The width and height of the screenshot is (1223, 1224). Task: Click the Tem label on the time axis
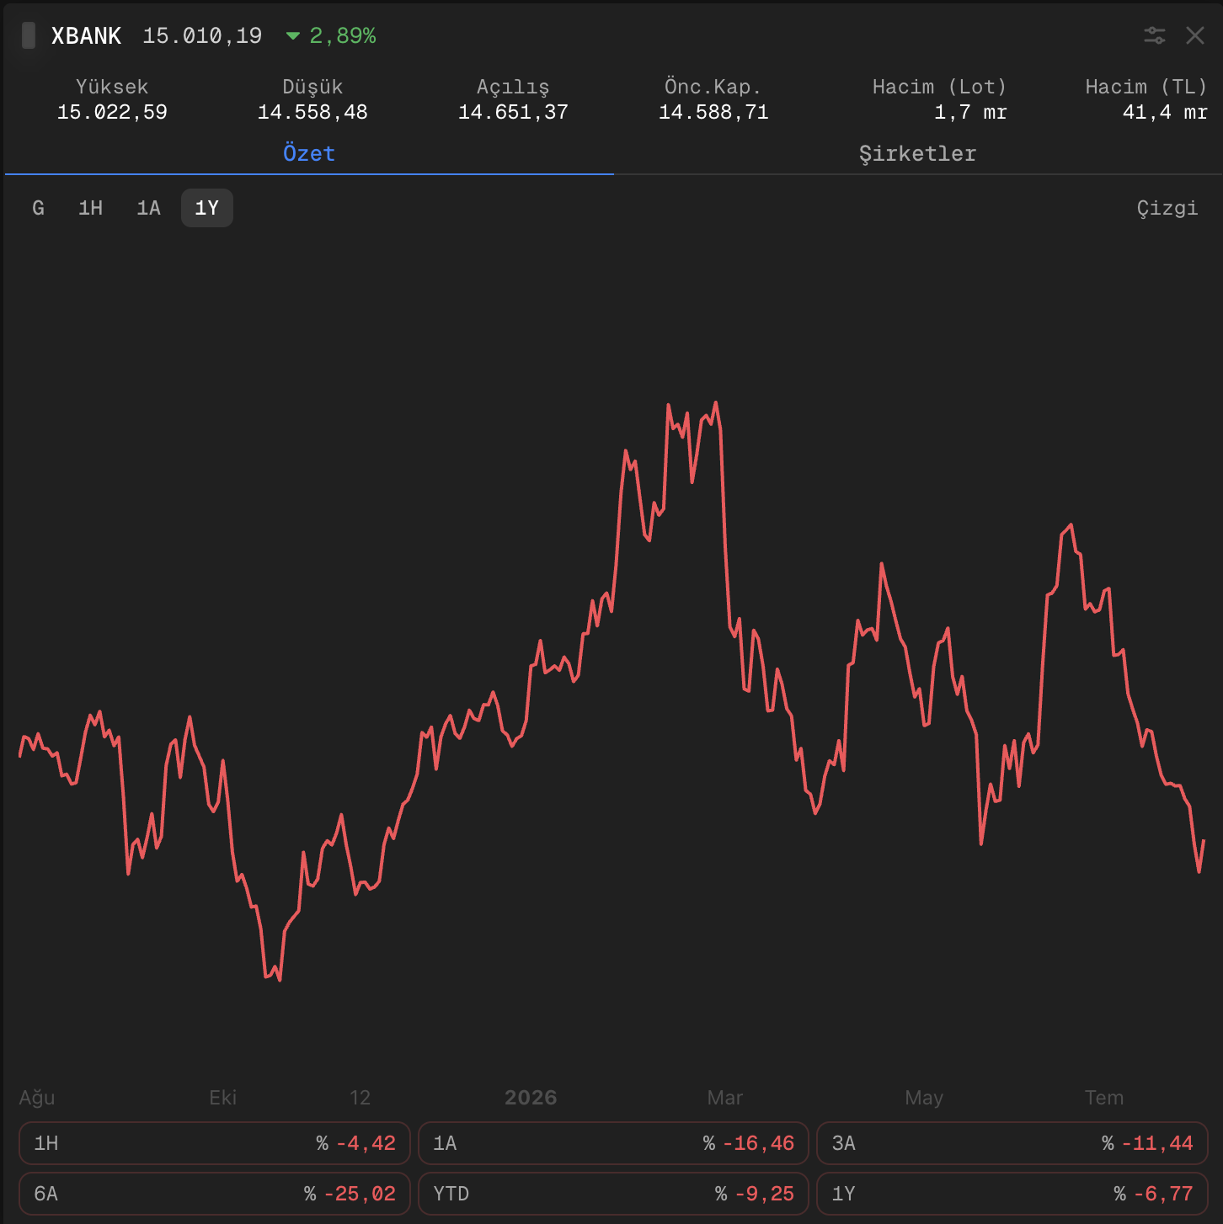tap(1104, 1098)
